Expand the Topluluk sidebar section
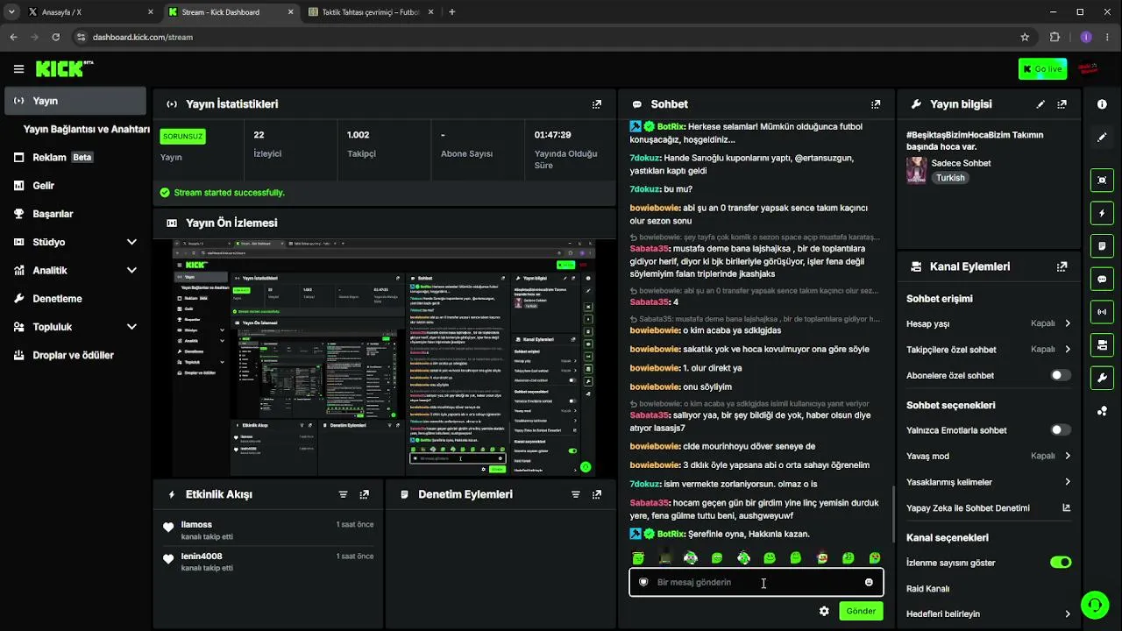 [131, 327]
